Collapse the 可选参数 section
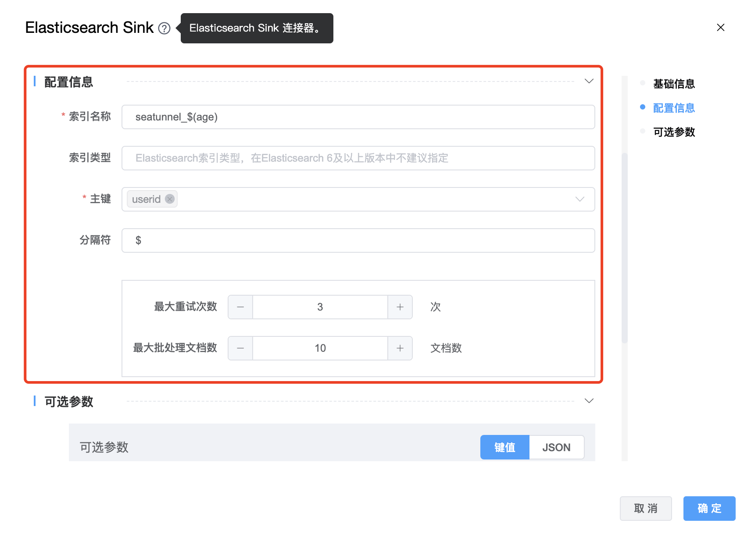This screenshot has height=537, width=751. click(589, 401)
